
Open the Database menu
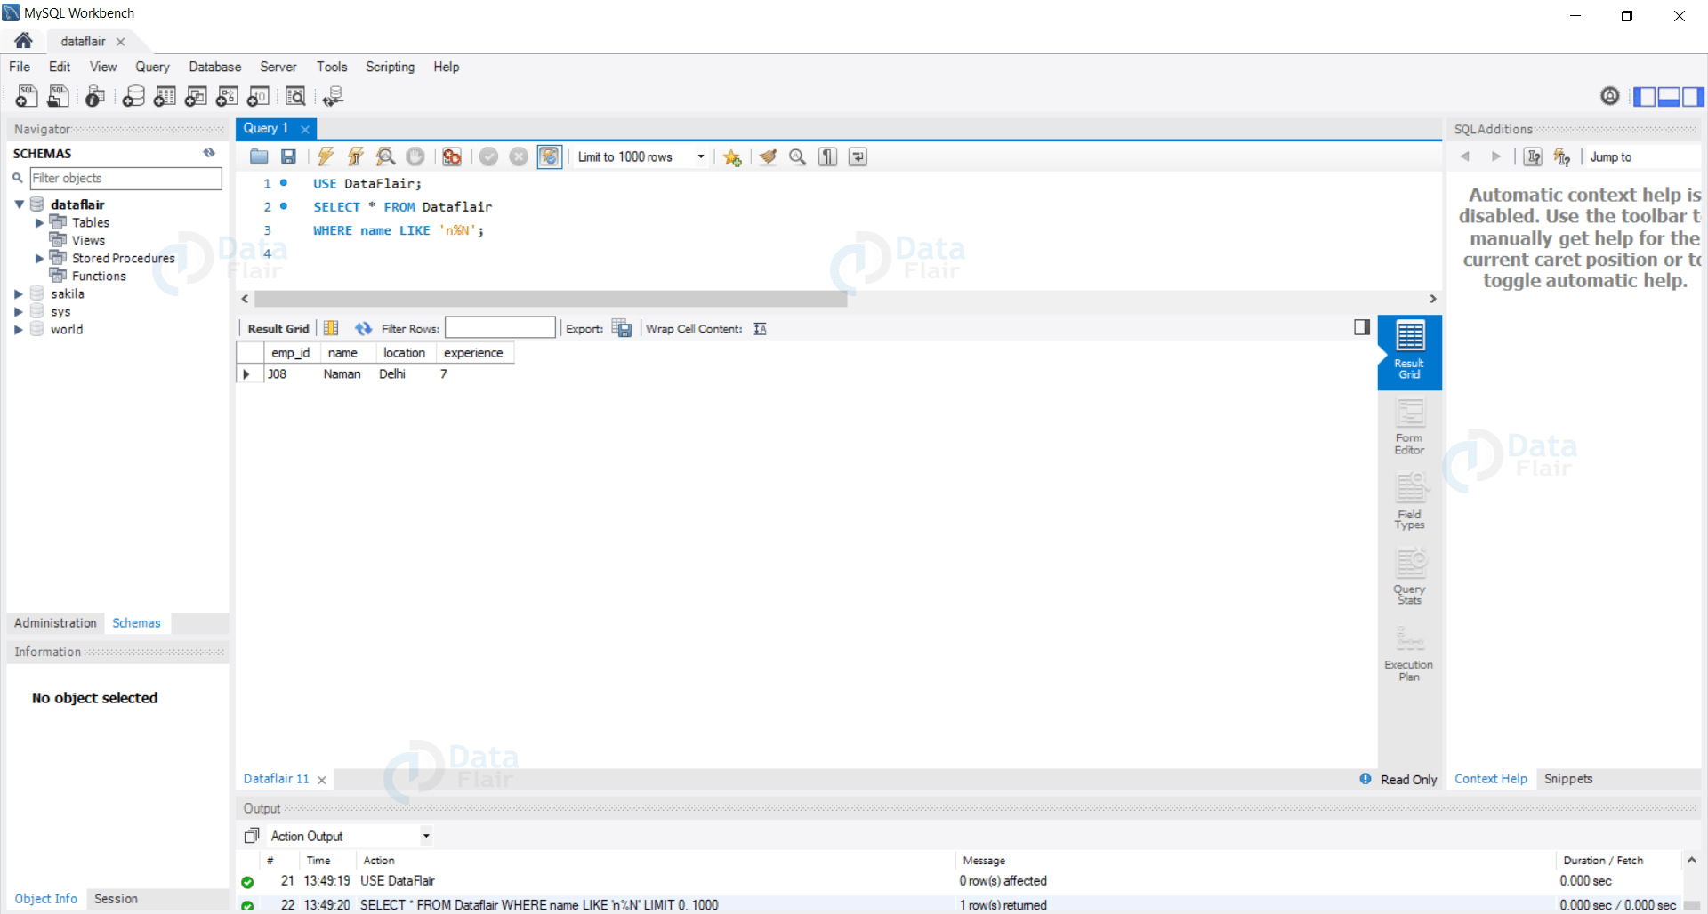pyautogui.click(x=214, y=67)
